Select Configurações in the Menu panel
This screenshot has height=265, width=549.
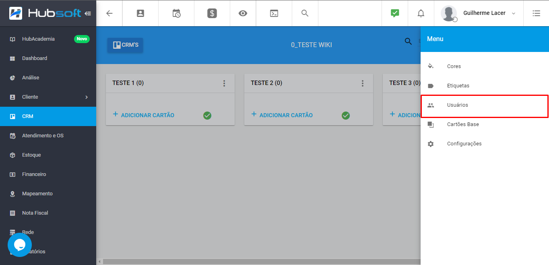click(x=485, y=144)
